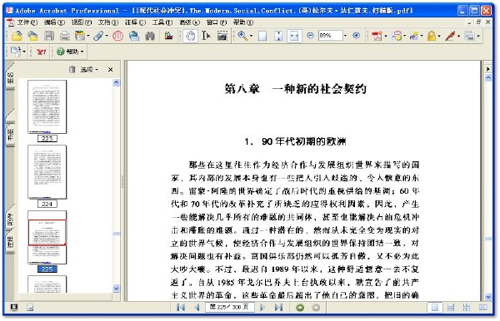The height and width of the screenshot is (321, 500).
Task: Click the red circular stamp icon
Action: pyautogui.click(x=117, y=36)
